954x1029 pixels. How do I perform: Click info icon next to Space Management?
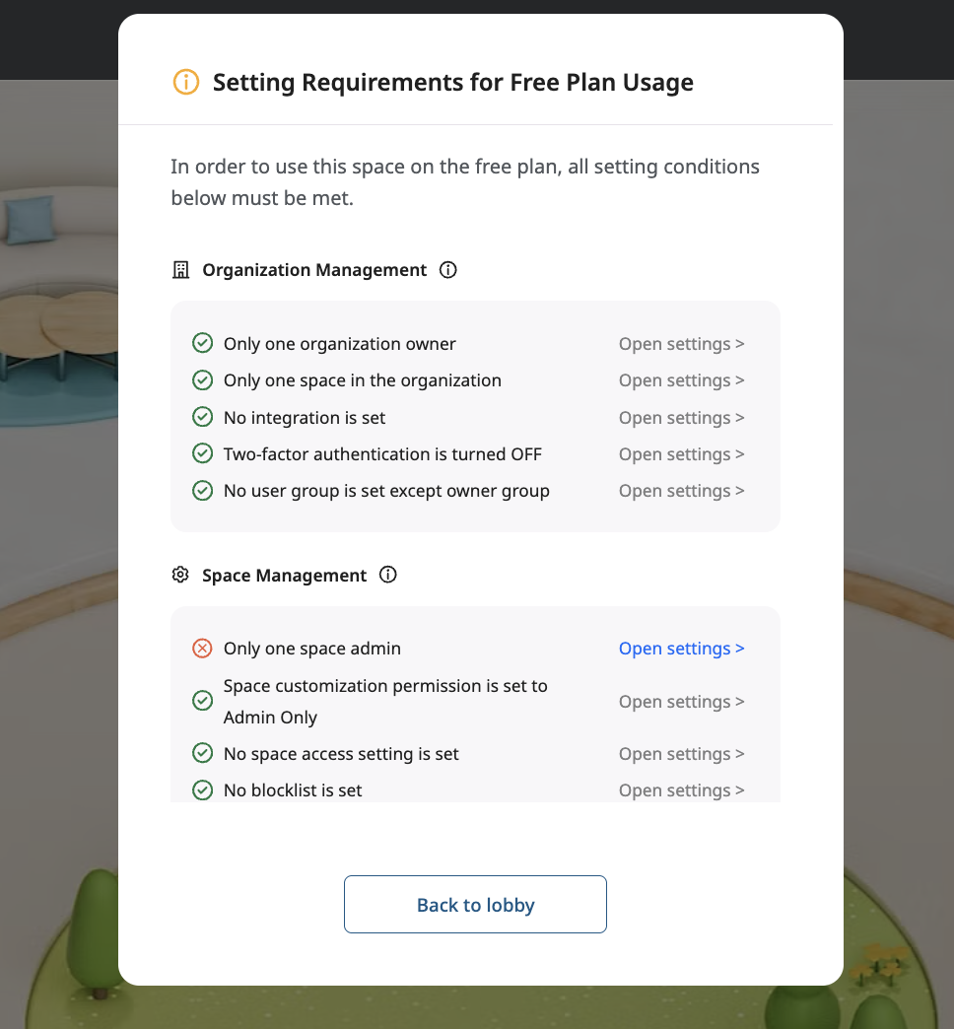click(x=388, y=576)
